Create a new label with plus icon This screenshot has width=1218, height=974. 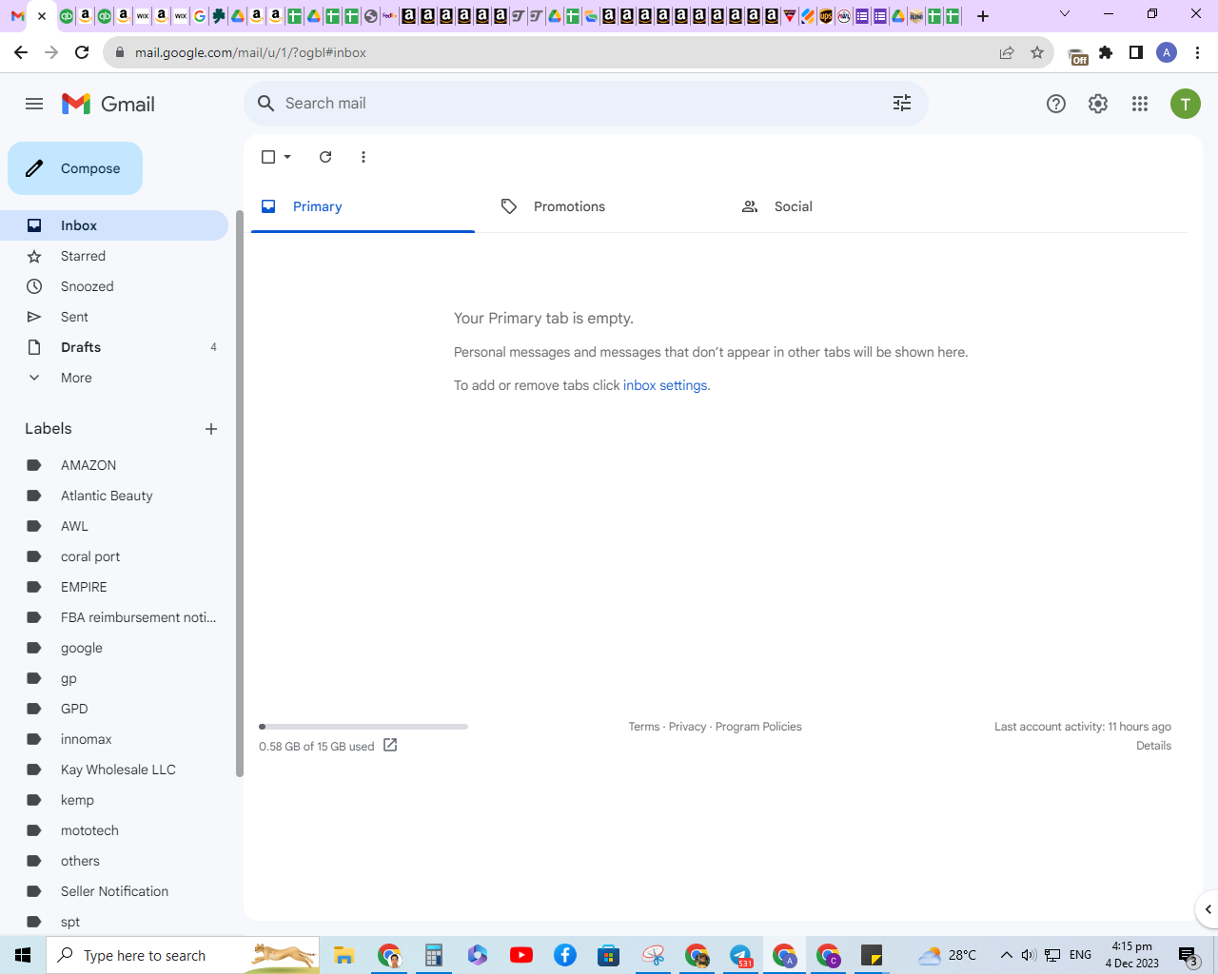pyautogui.click(x=211, y=429)
